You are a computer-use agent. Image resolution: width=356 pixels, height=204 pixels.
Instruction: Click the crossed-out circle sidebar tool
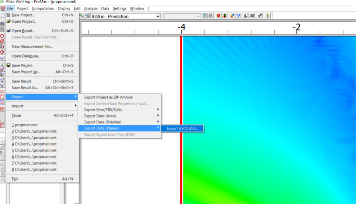2,41
